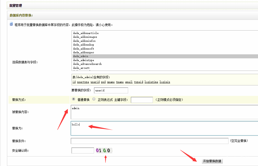The height and width of the screenshot is (166, 258).
Task: Click the loginip field link
Action: [x=165, y=82]
